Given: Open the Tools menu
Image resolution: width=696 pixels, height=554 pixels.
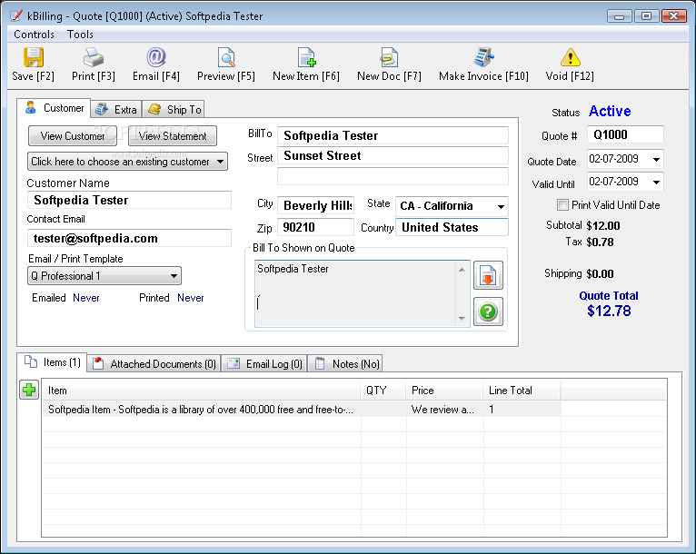Looking at the screenshot, I should (x=80, y=35).
